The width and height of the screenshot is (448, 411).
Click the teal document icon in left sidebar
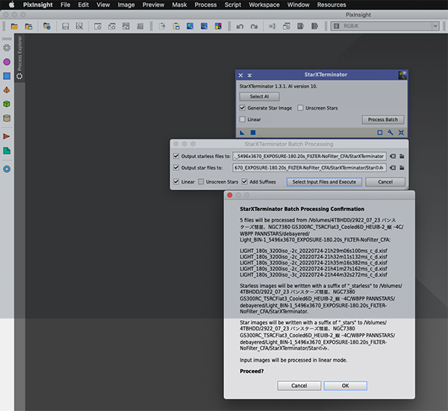click(7, 151)
